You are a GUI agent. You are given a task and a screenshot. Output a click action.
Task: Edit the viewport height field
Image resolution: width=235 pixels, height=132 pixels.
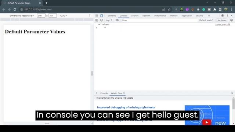(53, 15)
